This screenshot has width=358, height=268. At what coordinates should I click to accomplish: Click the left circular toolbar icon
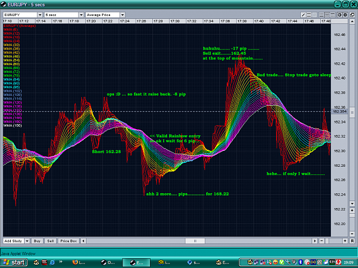click(340, 15)
